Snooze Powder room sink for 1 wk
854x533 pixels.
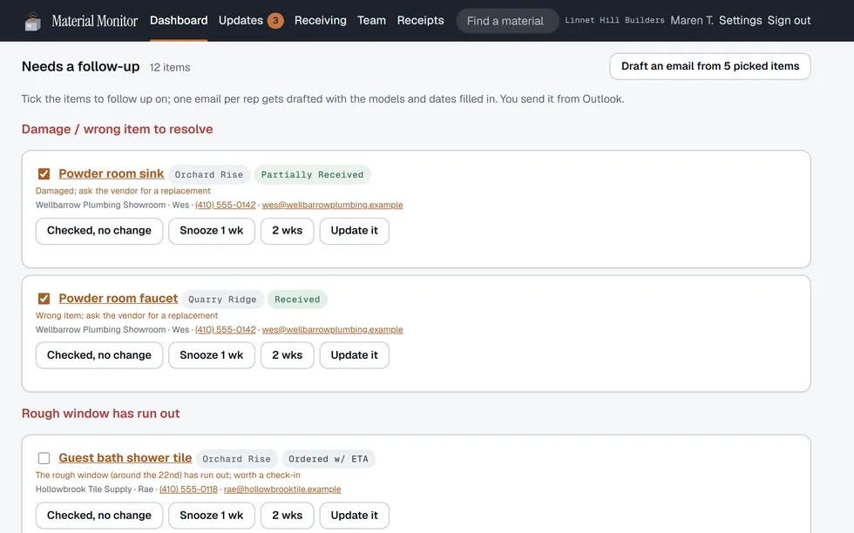(211, 231)
